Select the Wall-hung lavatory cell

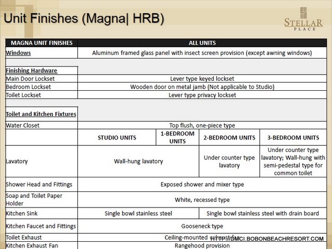click(x=139, y=161)
